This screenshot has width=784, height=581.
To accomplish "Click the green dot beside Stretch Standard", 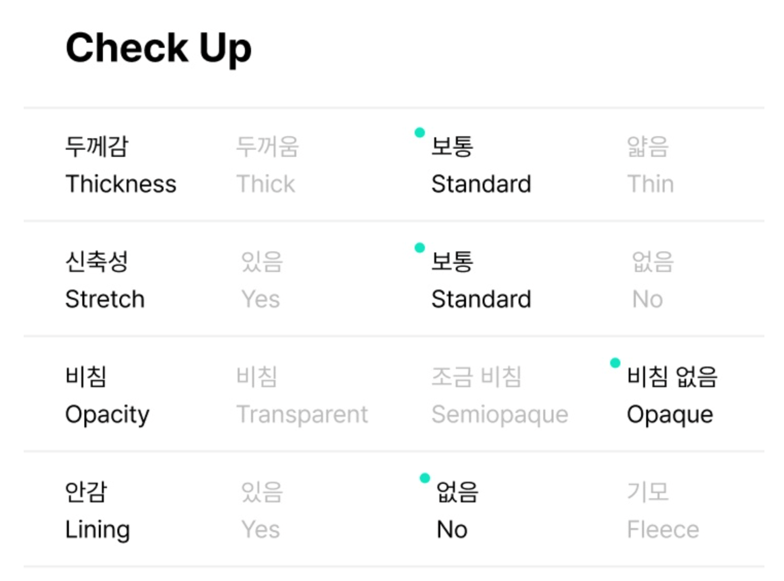I will point(420,248).
